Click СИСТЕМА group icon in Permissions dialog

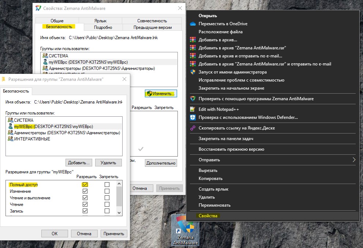pos(10,120)
